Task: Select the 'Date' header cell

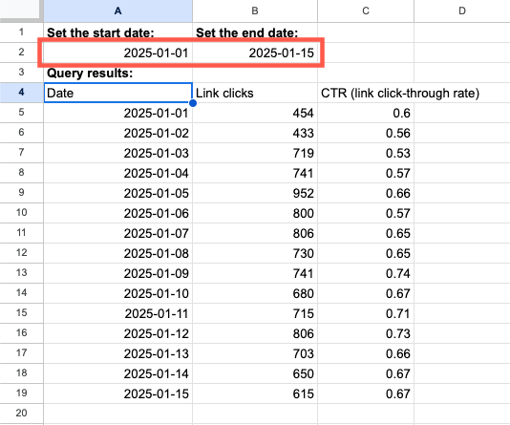Action: 118,93
